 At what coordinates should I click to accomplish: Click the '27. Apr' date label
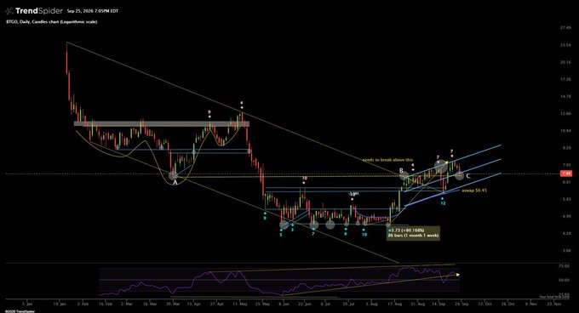click(x=217, y=304)
